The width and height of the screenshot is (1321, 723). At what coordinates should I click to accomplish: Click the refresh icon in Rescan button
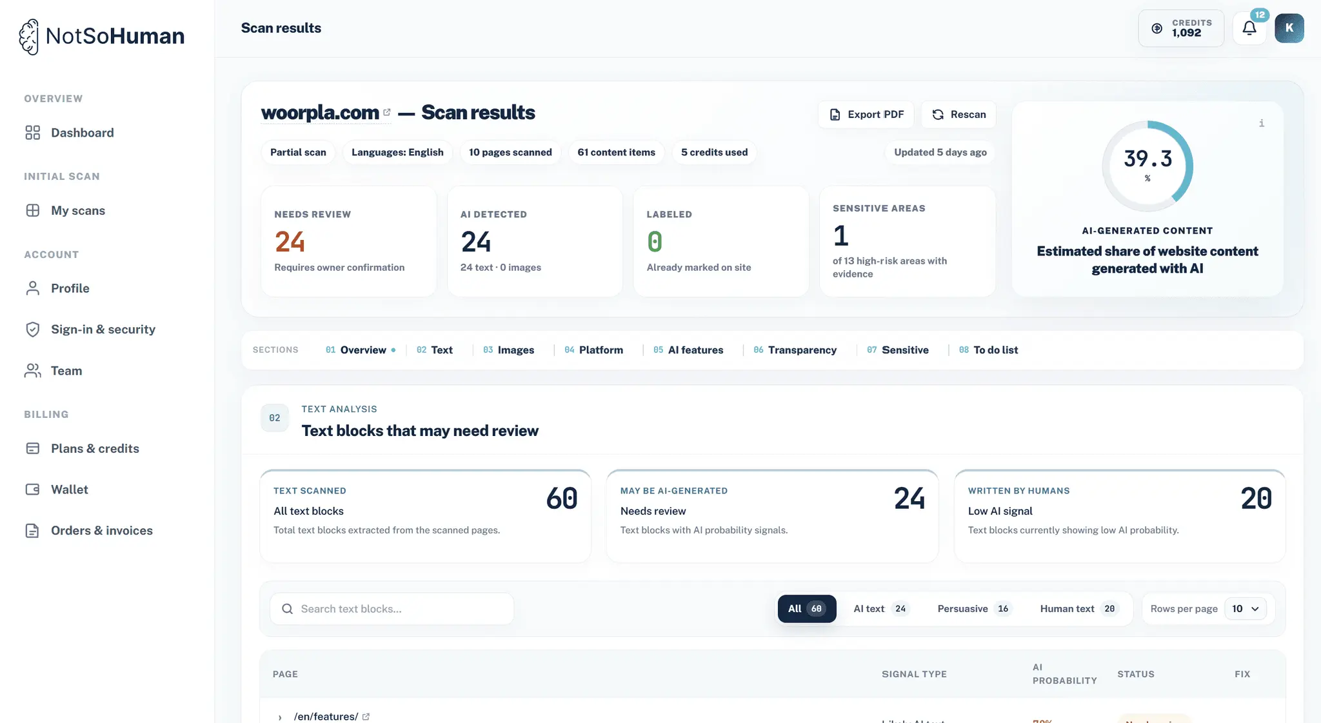938,115
